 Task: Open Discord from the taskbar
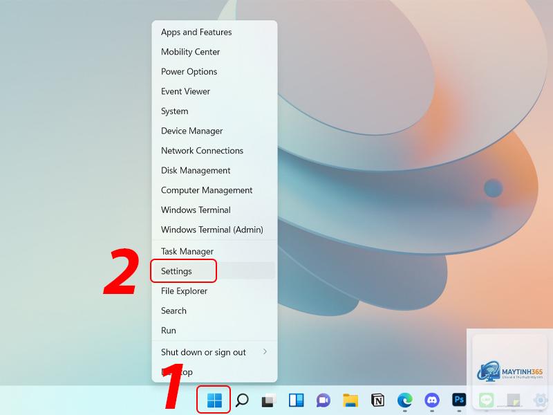pyautogui.click(x=432, y=400)
